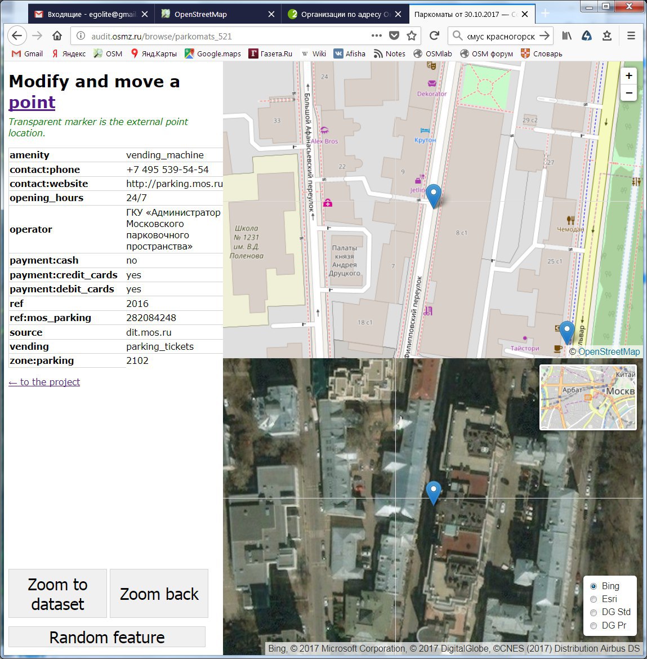Bookmark this page with star icon
This screenshot has height=659, width=647.
(412, 36)
